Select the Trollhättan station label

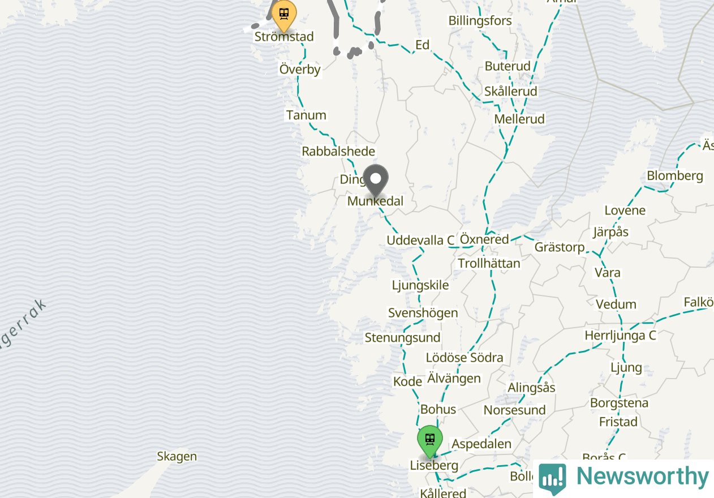[x=489, y=264]
